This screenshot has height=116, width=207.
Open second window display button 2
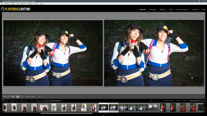point(7,101)
